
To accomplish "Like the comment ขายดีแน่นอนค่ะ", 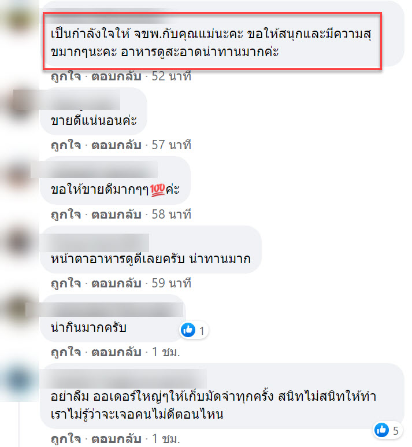I will 66,145.
